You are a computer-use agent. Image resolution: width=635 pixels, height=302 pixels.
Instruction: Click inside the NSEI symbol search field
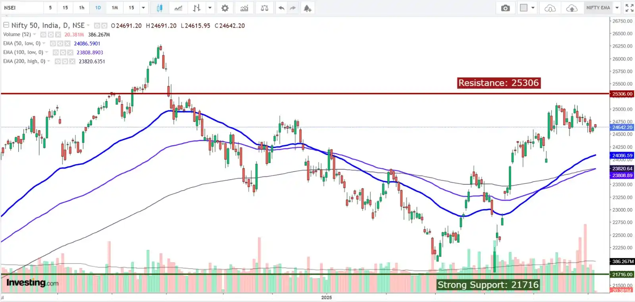click(22, 8)
